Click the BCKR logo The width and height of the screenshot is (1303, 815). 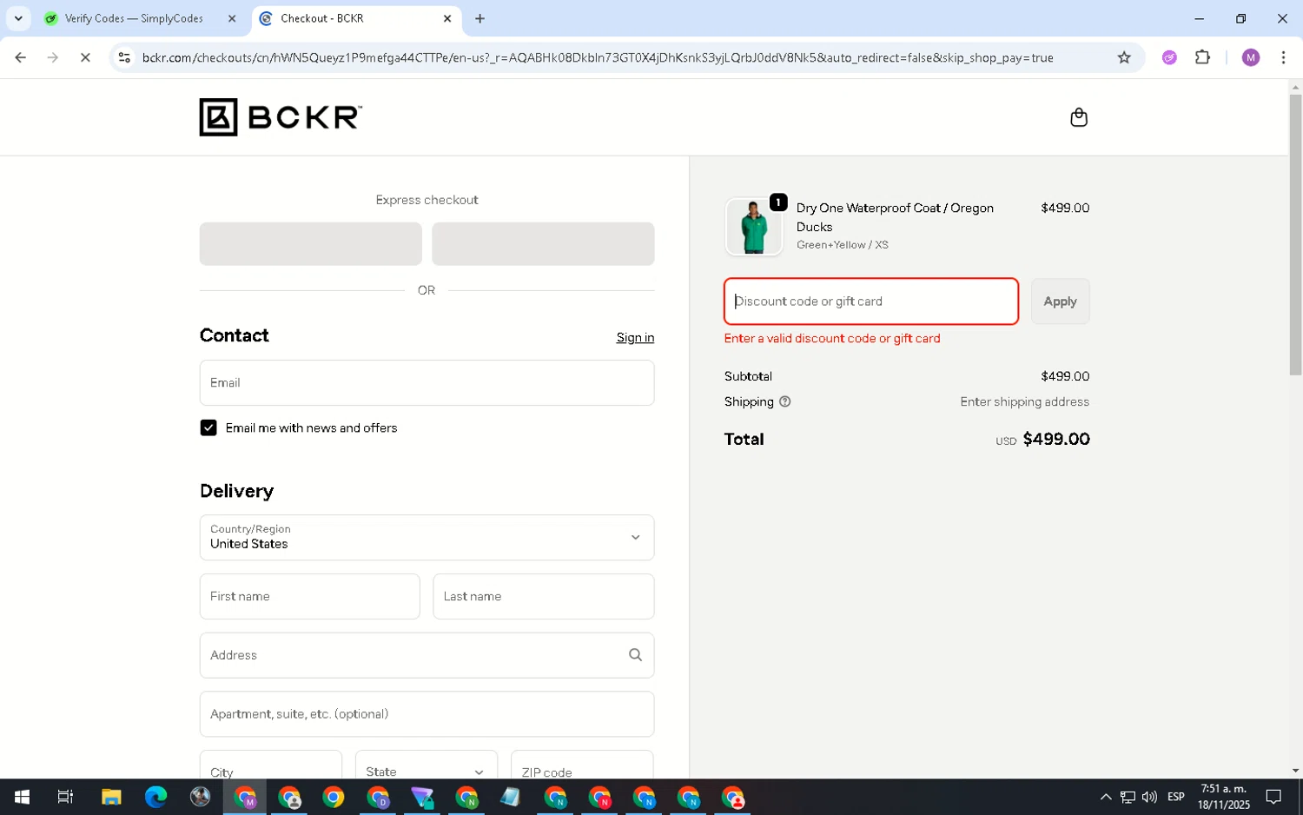281,117
